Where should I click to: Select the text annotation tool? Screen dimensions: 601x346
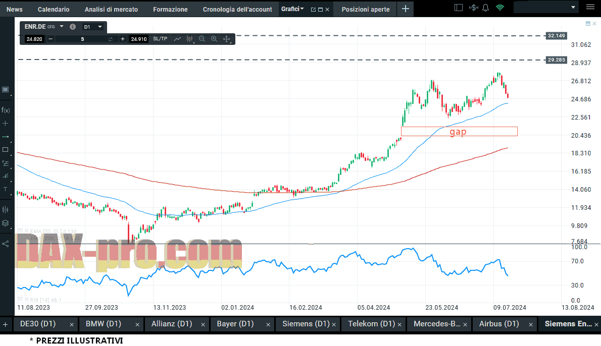6,189
